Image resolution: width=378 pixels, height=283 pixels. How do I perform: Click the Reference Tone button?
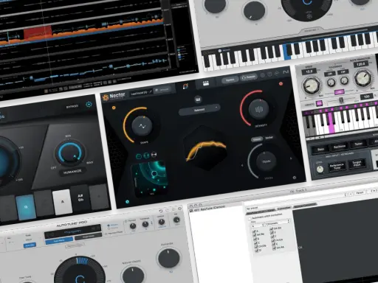337,167
